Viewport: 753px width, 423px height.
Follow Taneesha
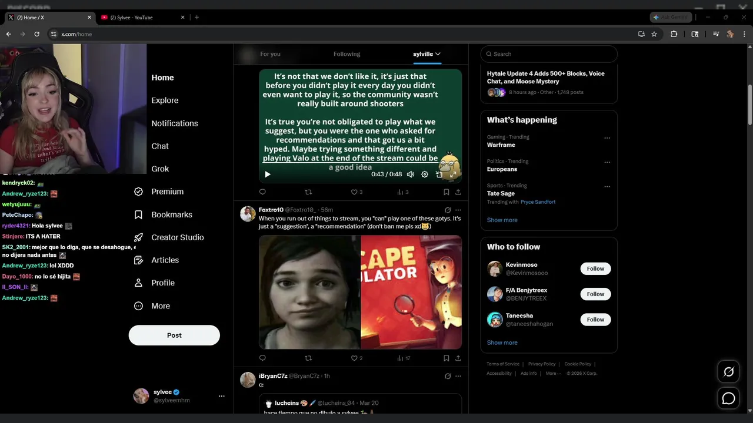click(x=595, y=320)
